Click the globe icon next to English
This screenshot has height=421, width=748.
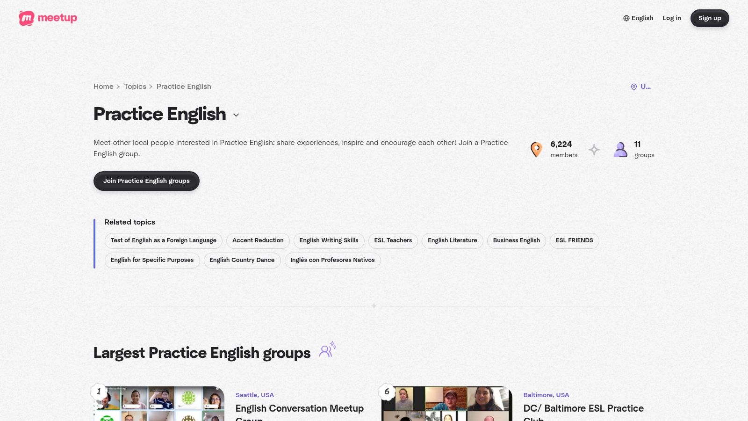pyautogui.click(x=626, y=18)
